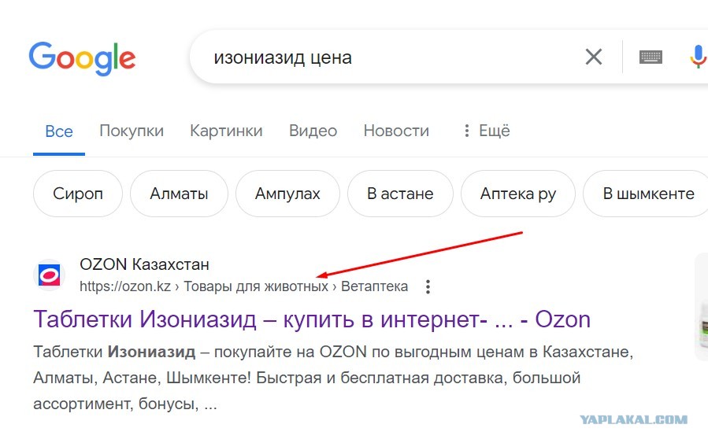Choose the Ампулах suggestion chip
Image resolution: width=708 pixels, height=443 pixels.
(x=287, y=194)
